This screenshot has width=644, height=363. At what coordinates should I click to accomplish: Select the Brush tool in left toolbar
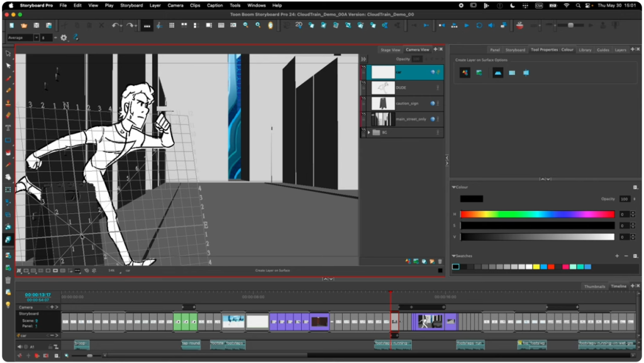8,78
